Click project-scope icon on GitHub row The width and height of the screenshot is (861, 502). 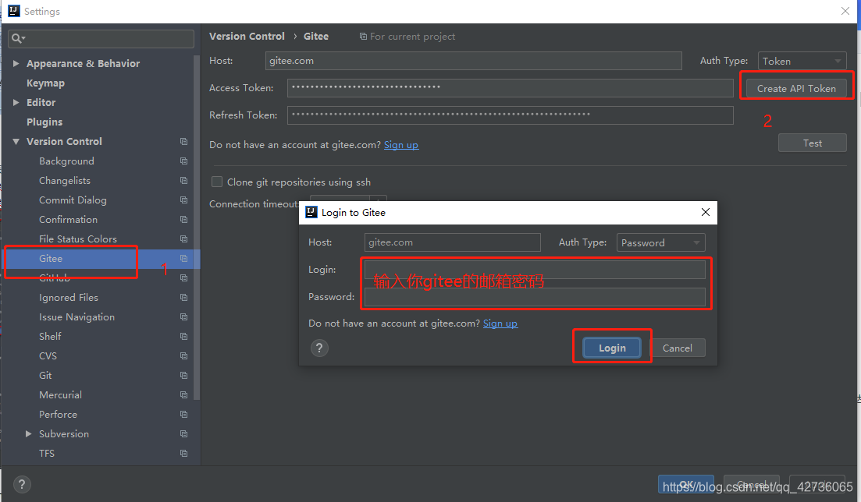point(184,278)
